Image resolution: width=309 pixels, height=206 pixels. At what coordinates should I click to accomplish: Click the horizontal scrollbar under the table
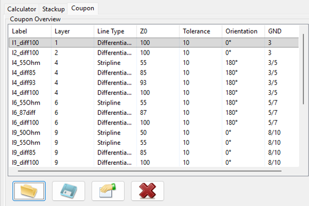click(154, 169)
